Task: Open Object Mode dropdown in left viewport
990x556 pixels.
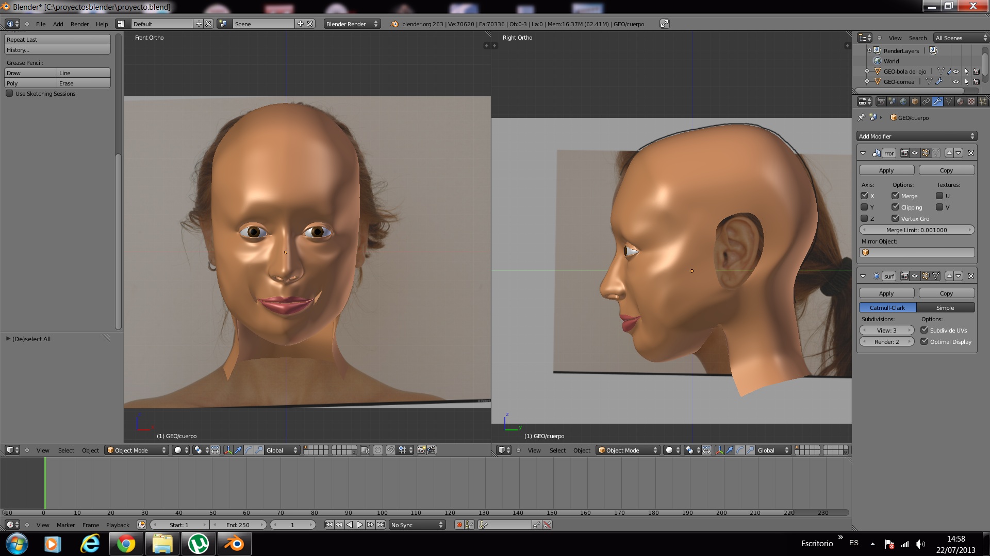Action: pyautogui.click(x=137, y=450)
